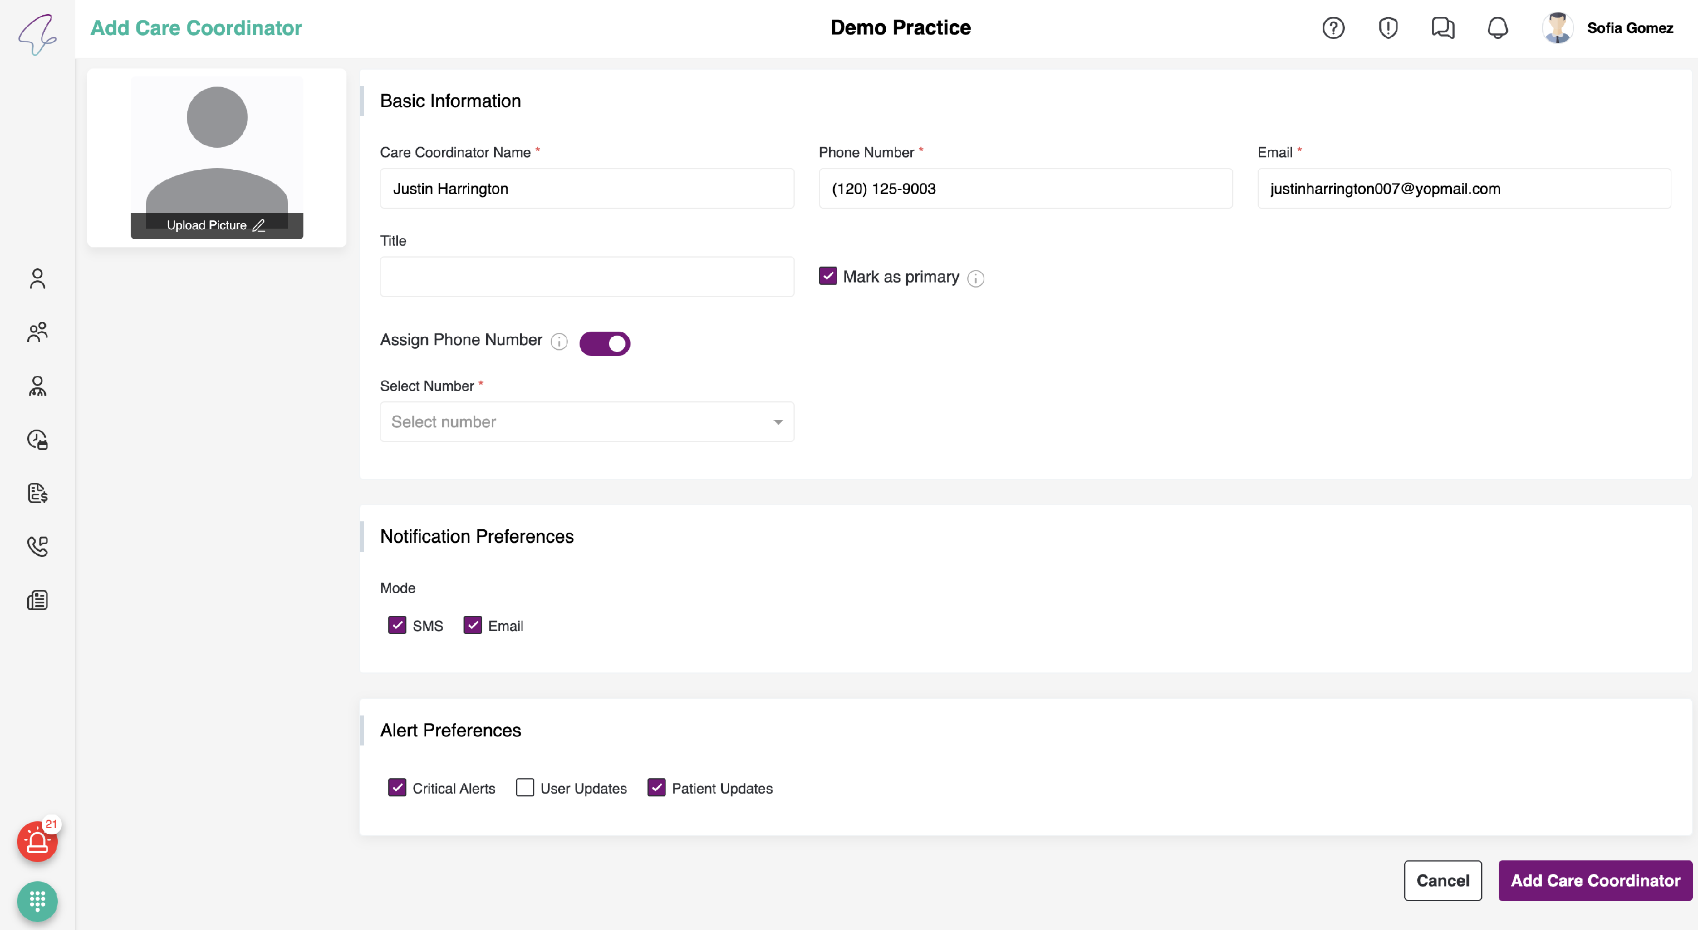Uncheck Mark as primary checkbox
Image resolution: width=1698 pixels, height=930 pixels.
click(828, 276)
